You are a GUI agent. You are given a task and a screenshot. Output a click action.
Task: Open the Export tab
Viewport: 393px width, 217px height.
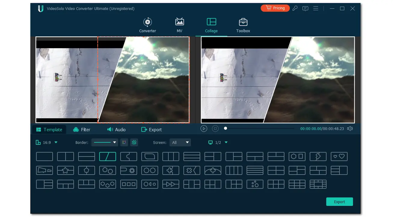click(x=152, y=129)
